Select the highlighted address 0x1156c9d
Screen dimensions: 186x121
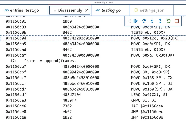(x=16, y=38)
